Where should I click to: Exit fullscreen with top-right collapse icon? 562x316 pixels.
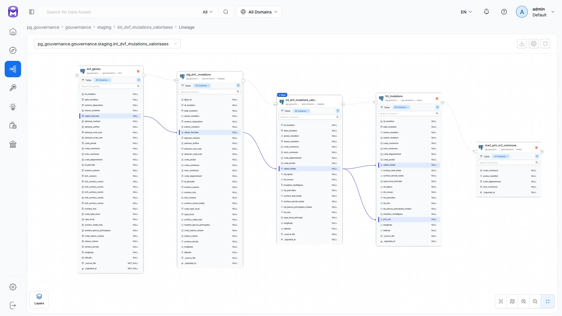545,44
